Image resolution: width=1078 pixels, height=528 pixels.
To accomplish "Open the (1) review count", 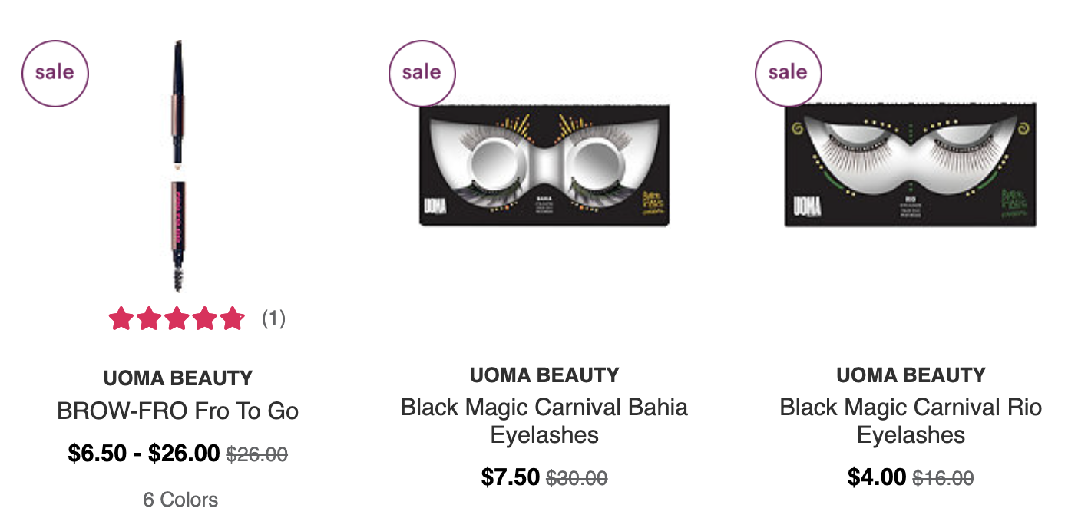I will [273, 318].
